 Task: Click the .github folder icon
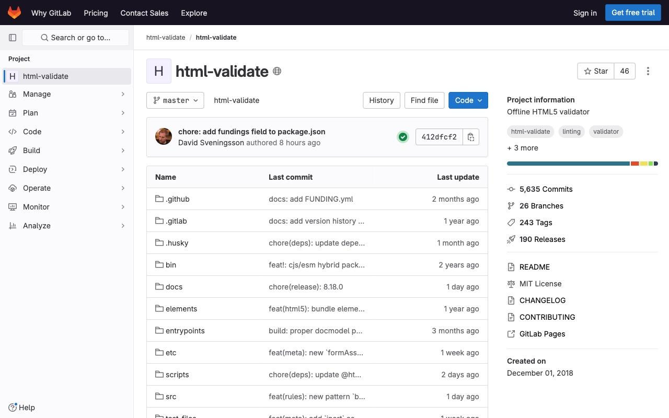pyautogui.click(x=159, y=199)
